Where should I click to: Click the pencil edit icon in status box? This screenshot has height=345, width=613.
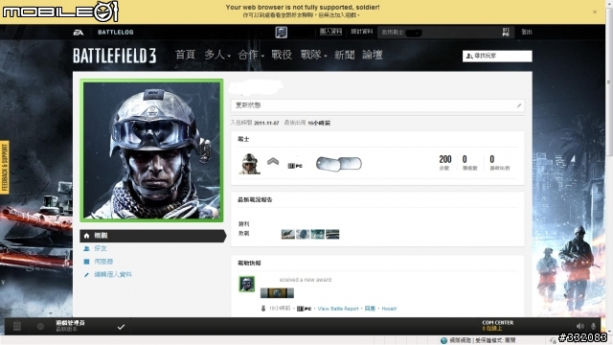tap(519, 105)
